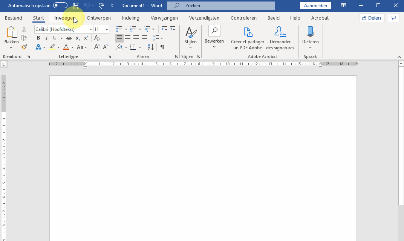404x241 pixels.
Task: Apply the red font color
Action: coord(66,47)
